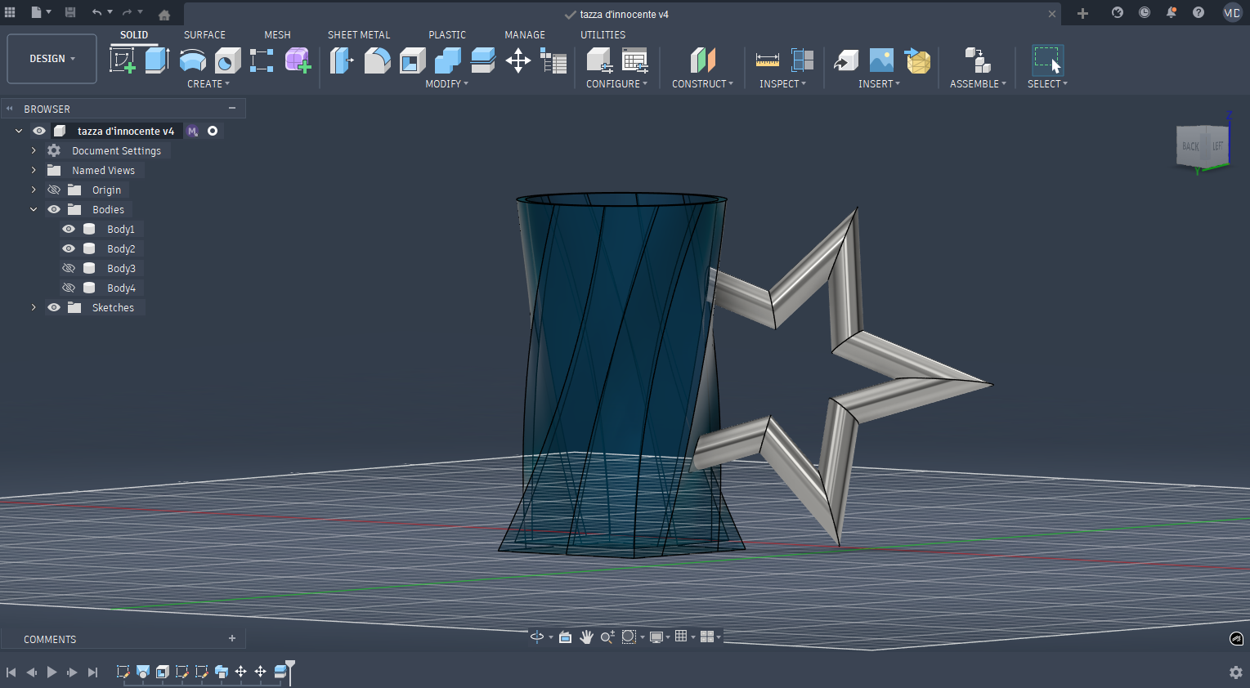Image resolution: width=1250 pixels, height=688 pixels.
Task: Click the Measure tool icon
Action: click(767, 60)
